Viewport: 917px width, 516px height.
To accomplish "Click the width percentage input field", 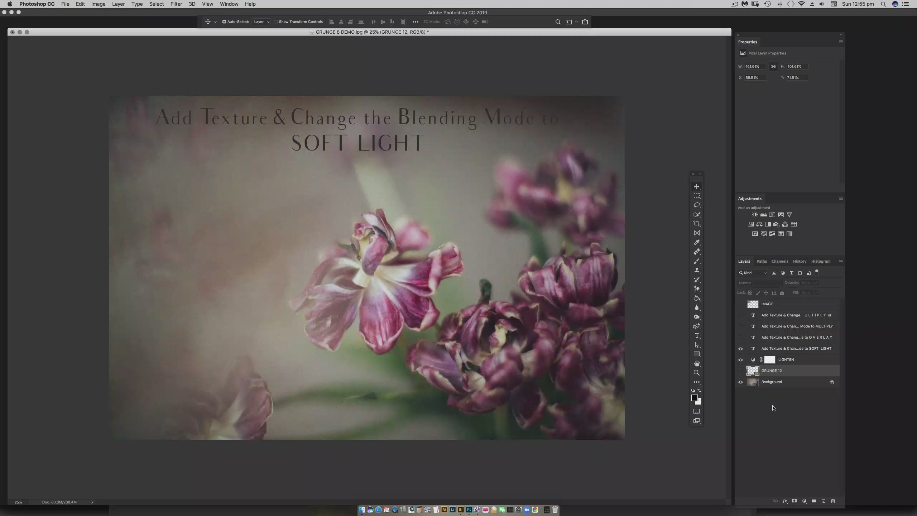I will tap(754, 67).
